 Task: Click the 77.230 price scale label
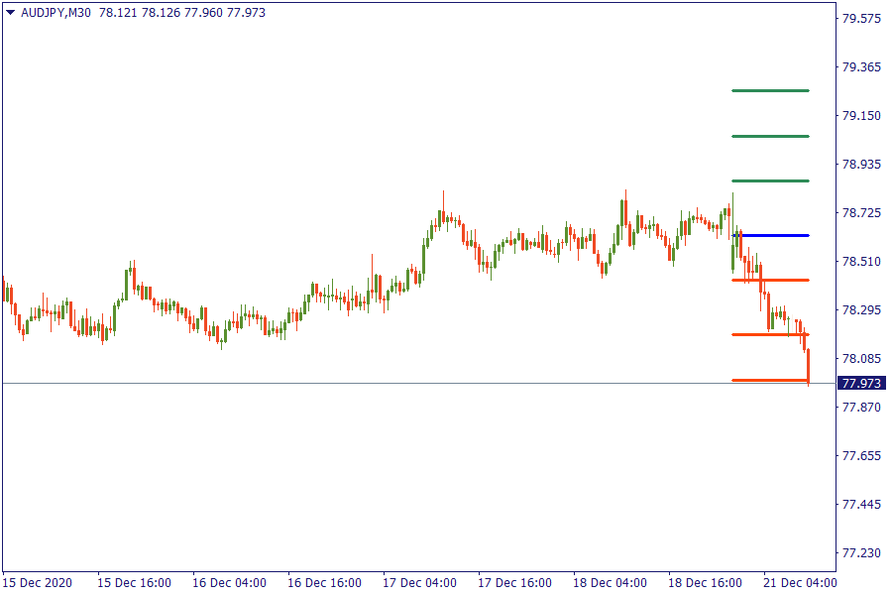point(861,553)
